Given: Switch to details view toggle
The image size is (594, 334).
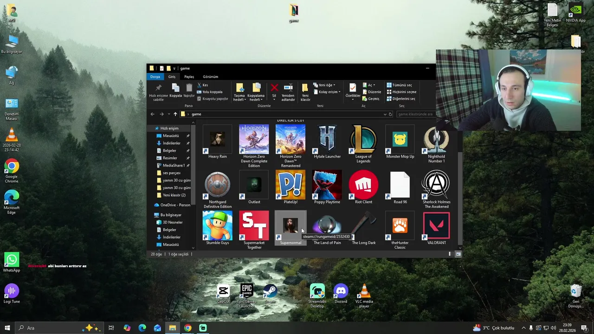Looking at the screenshot, I should [450, 254].
